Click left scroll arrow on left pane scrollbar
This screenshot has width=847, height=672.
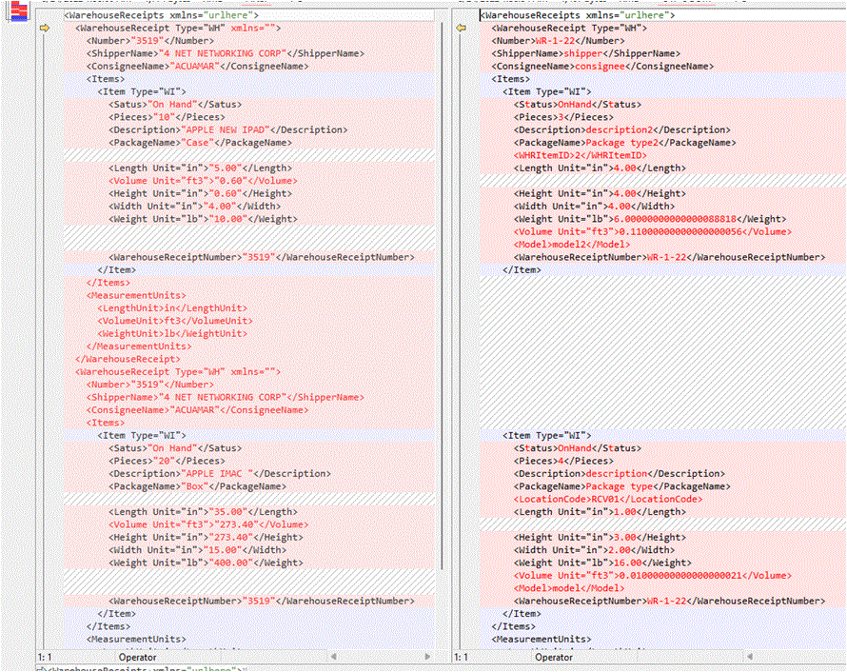point(333,656)
